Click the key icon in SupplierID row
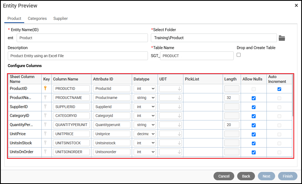302x184 pixels. point(45,106)
